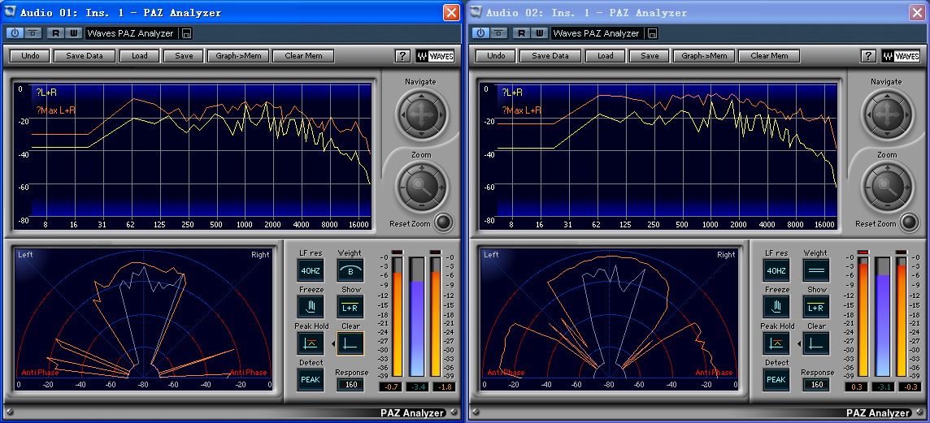Toggle power button in Audio 02 window
The image size is (930, 423).
tap(480, 33)
